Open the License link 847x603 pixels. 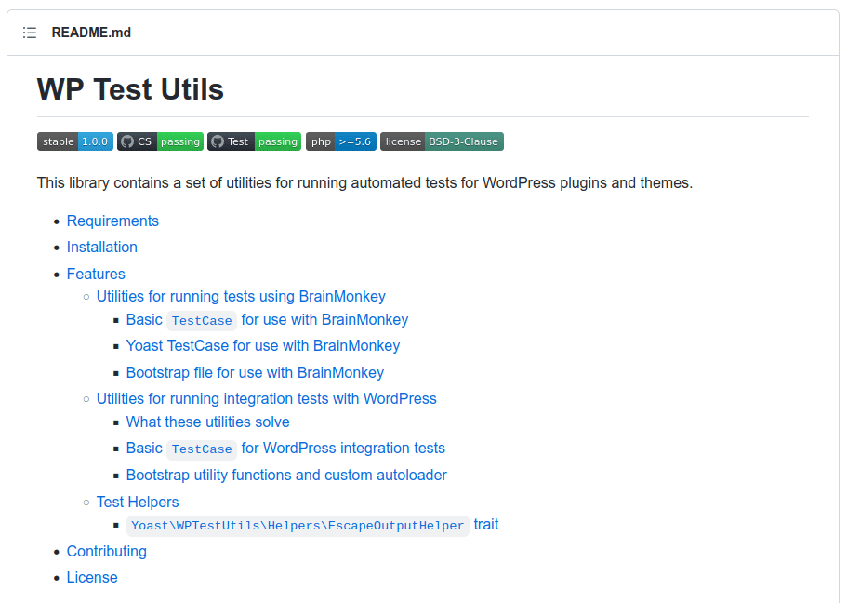[92, 577]
